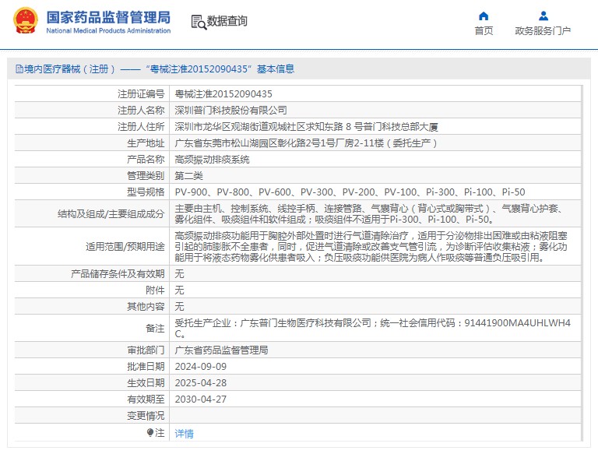Click the 批准日期 label
The image size is (598, 454).
[x=146, y=367]
